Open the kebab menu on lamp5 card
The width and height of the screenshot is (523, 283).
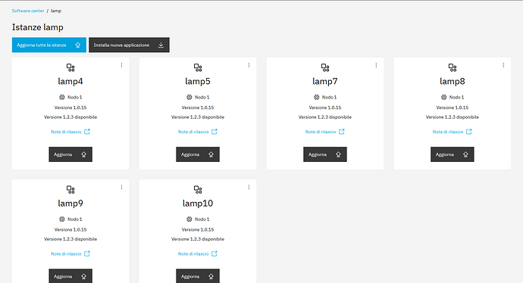click(x=249, y=65)
